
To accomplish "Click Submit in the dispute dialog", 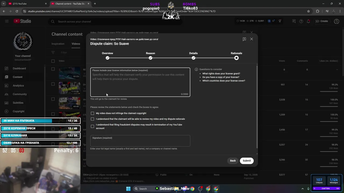I will point(247,161).
